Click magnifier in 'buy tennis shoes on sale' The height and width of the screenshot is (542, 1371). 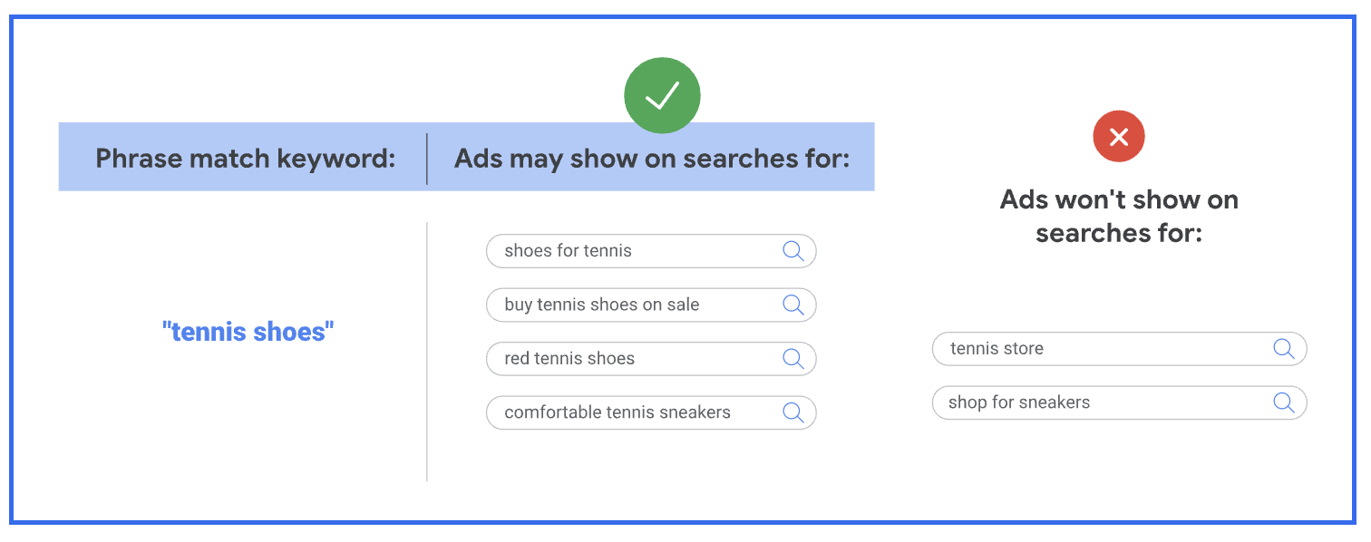point(793,305)
